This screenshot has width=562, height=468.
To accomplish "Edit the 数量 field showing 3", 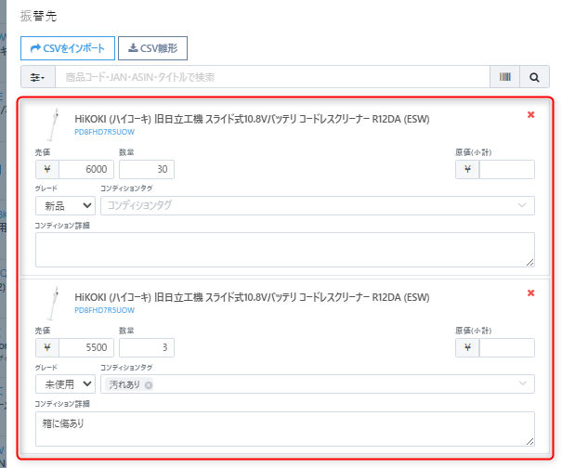I will (x=147, y=347).
